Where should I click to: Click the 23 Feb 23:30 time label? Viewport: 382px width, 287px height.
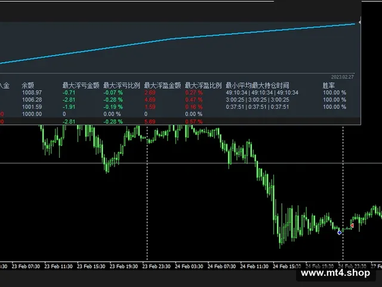click(156, 267)
